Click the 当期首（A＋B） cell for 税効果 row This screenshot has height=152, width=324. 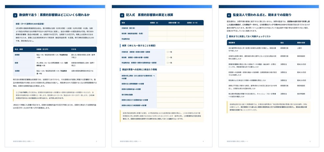194,33
